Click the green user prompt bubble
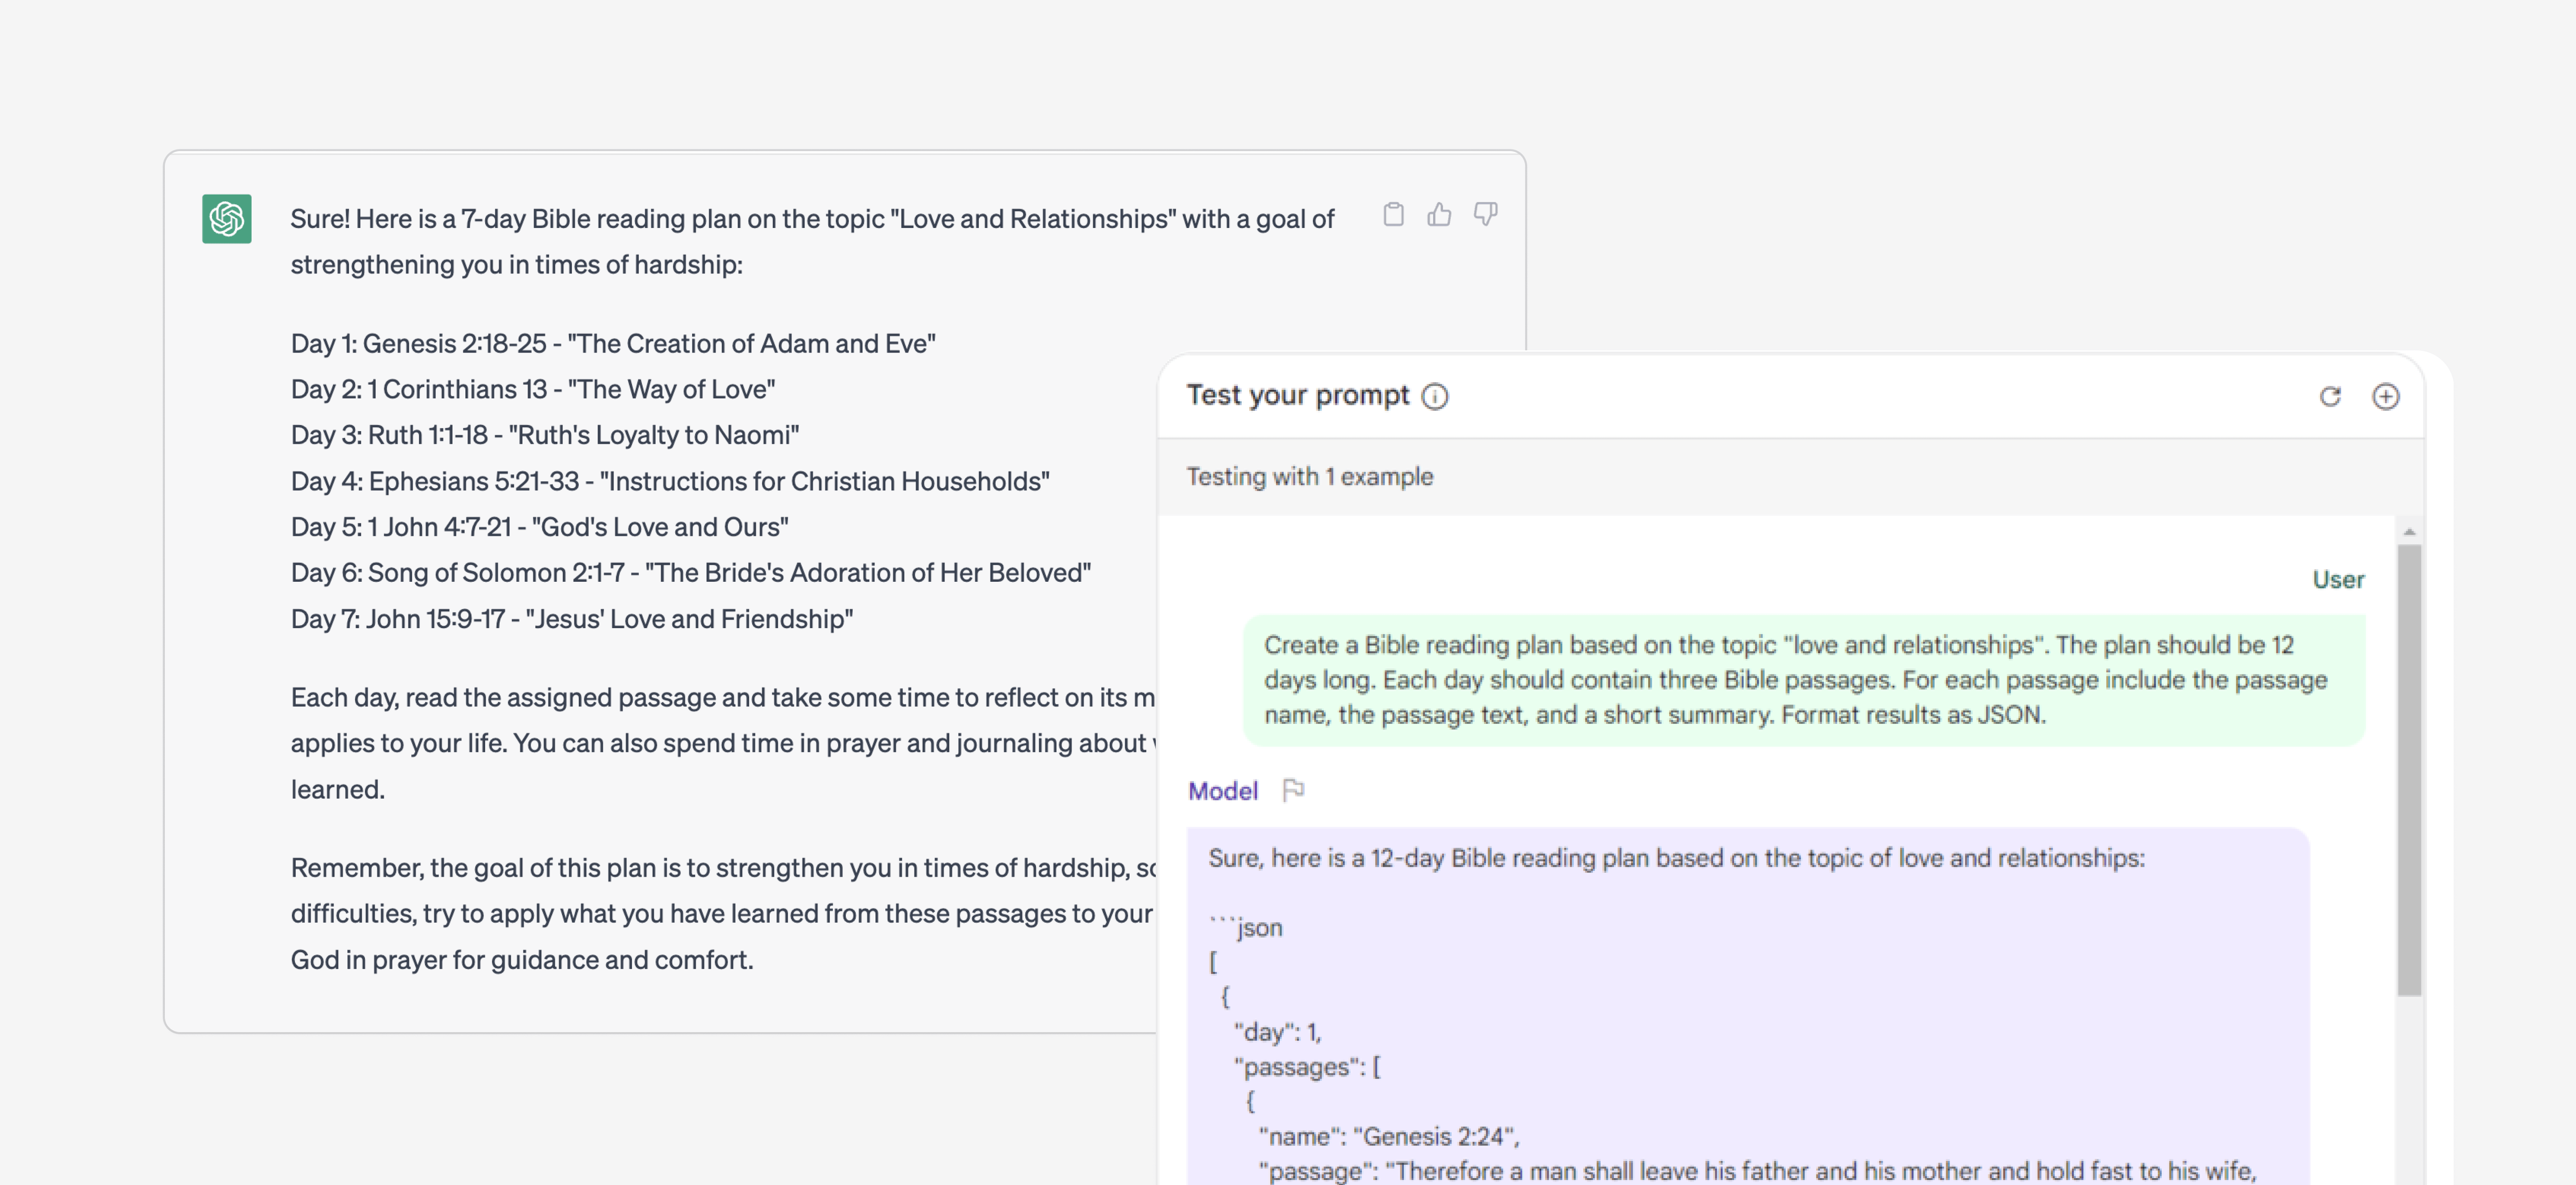 (x=1804, y=680)
